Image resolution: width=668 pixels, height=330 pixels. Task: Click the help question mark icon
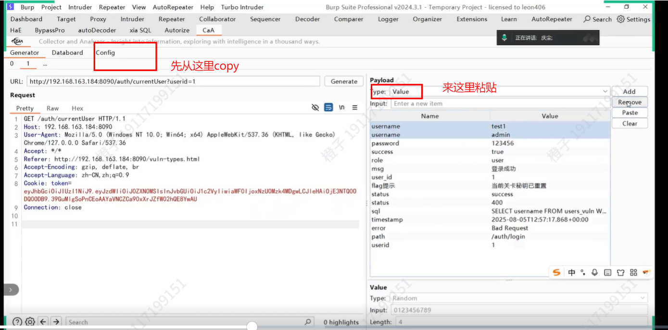point(17,322)
